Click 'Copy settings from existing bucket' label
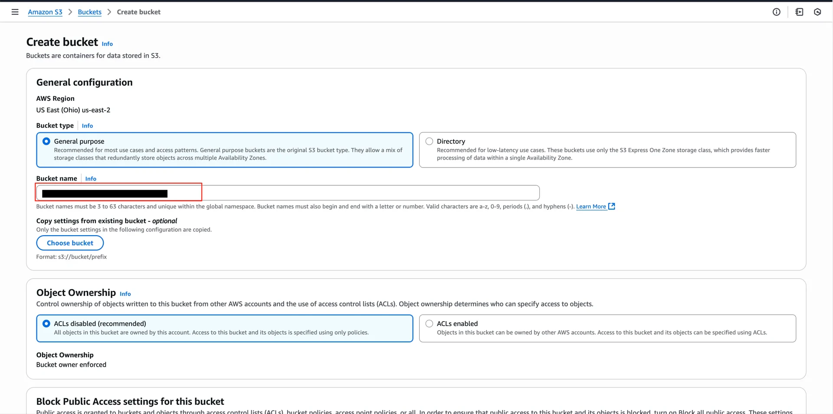The height and width of the screenshot is (414, 833). tap(107, 221)
